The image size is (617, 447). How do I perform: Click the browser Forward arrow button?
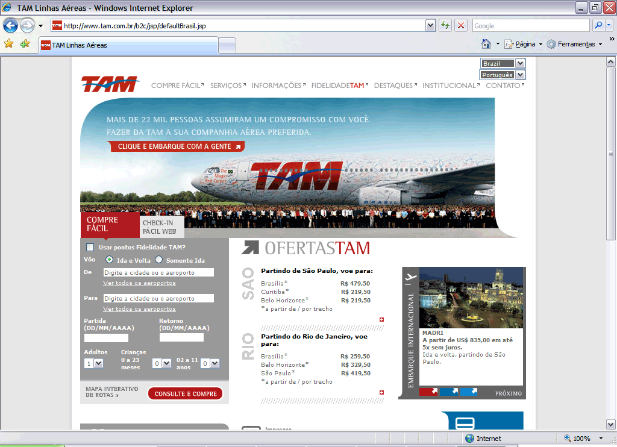[27, 26]
